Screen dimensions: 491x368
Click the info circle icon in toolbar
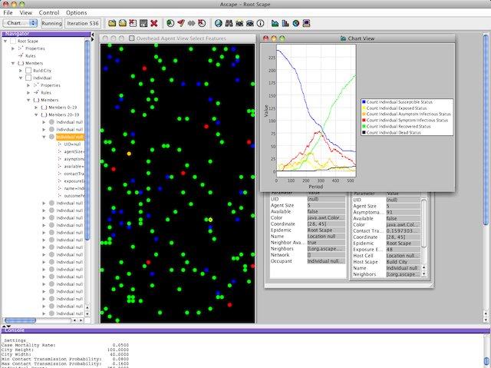260,24
